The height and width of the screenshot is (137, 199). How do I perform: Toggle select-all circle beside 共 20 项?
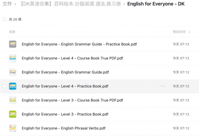[5, 19]
